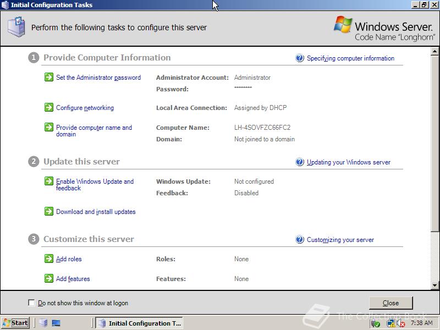This screenshot has height=330, width=440.
Task: Click the green-check security tray icon
Action: 376,323
